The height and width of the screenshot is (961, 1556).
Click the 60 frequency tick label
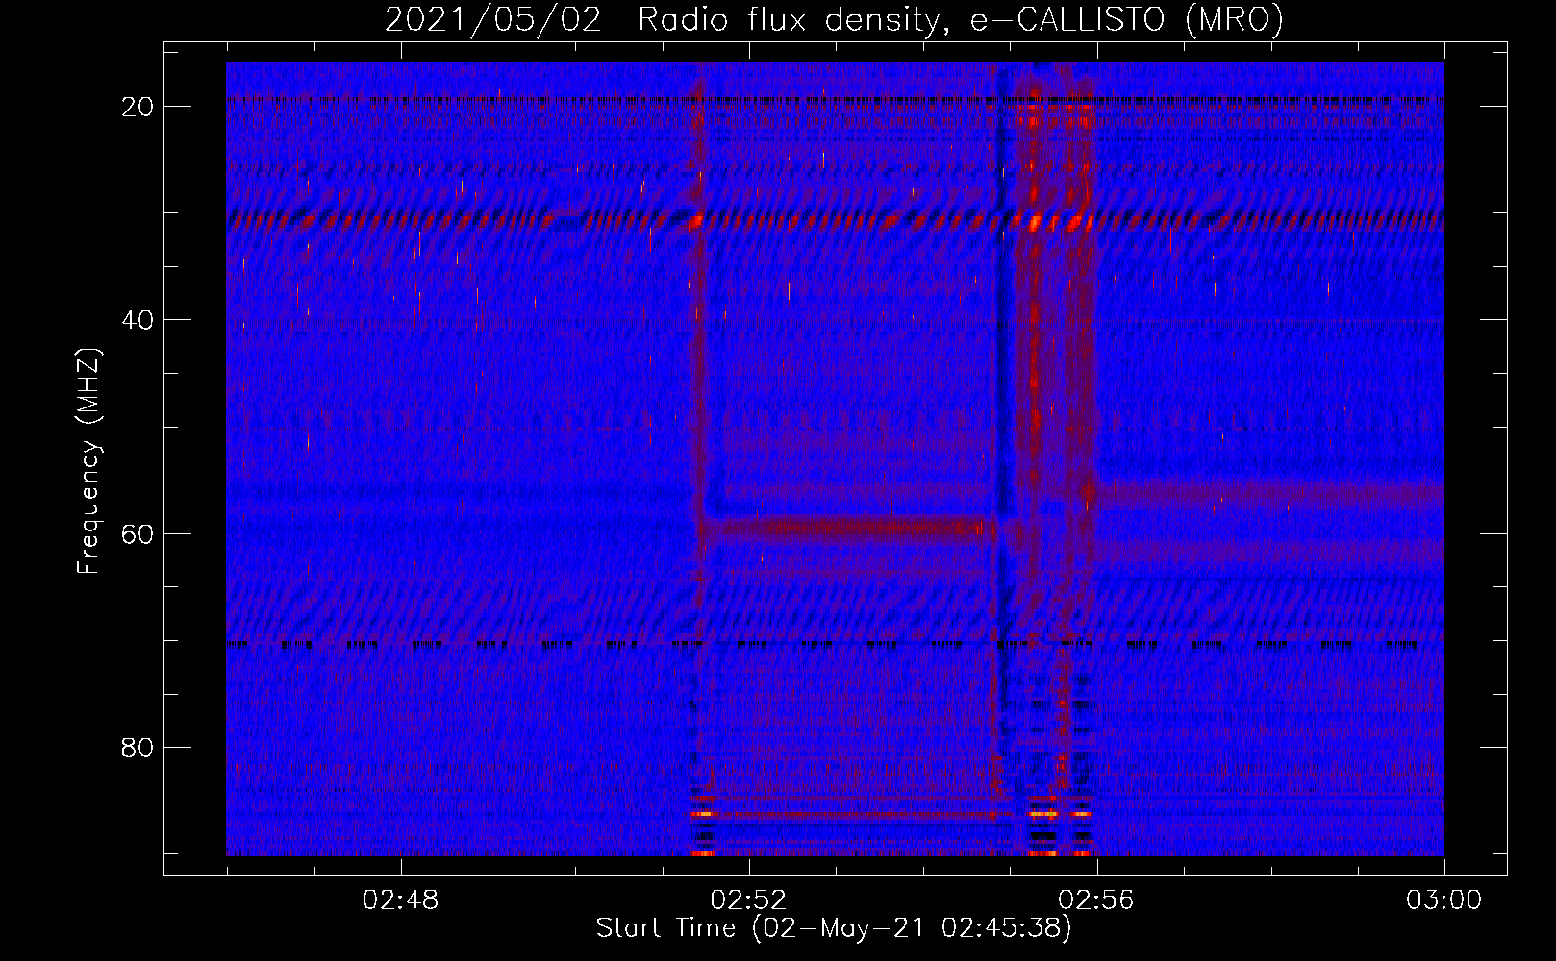click(x=138, y=534)
